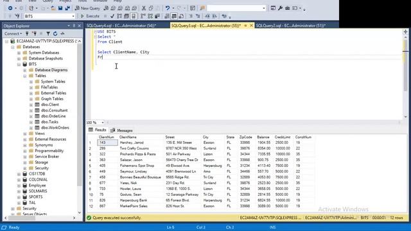This screenshot has height=231, width=411.
Task: Click query editor scroll-down arrow
Action: pos(405,117)
